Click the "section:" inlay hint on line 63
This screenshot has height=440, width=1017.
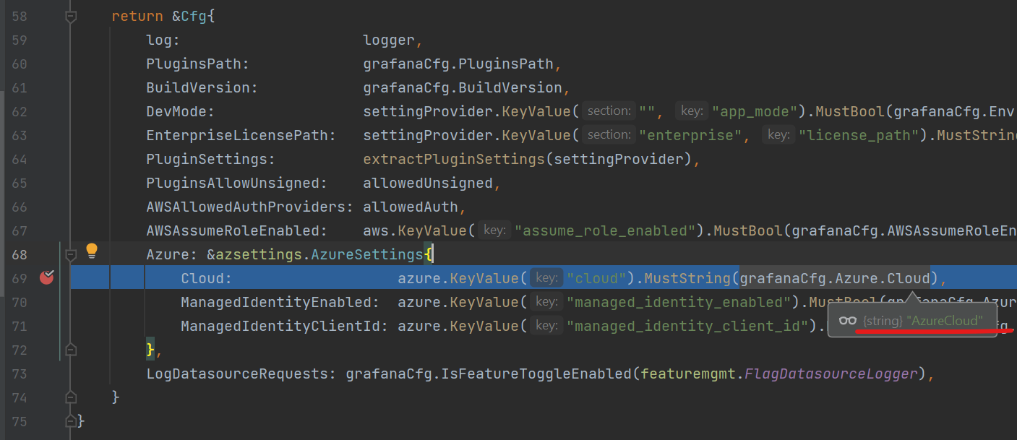click(609, 134)
